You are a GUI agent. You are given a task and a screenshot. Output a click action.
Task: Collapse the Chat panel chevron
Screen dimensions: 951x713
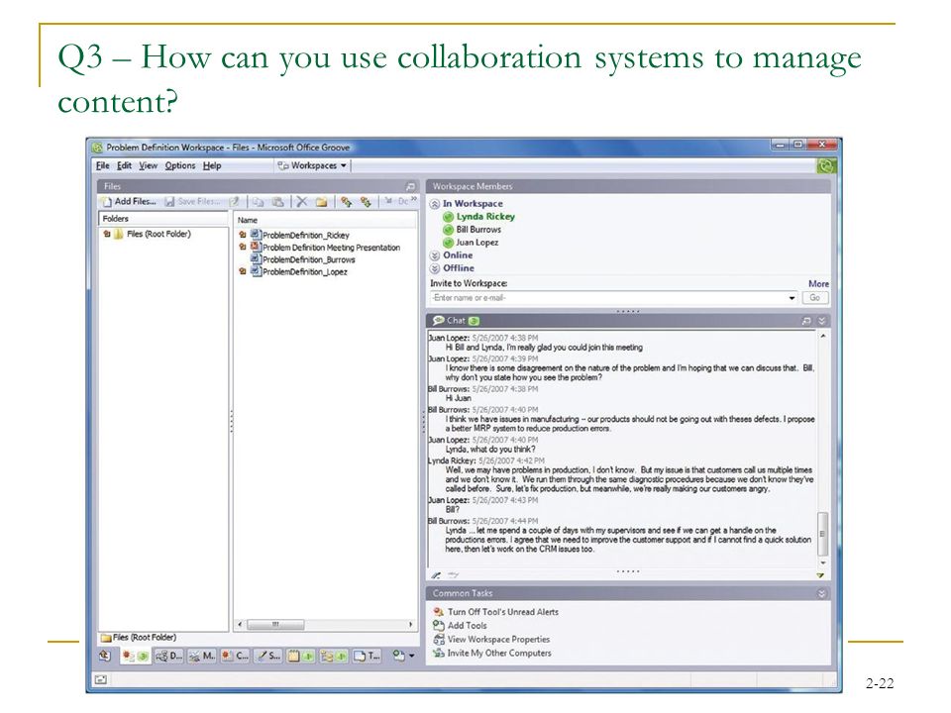click(822, 321)
